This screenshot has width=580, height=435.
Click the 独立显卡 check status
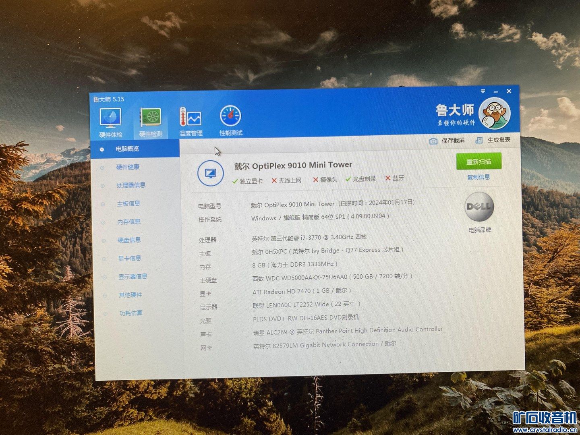[247, 181]
